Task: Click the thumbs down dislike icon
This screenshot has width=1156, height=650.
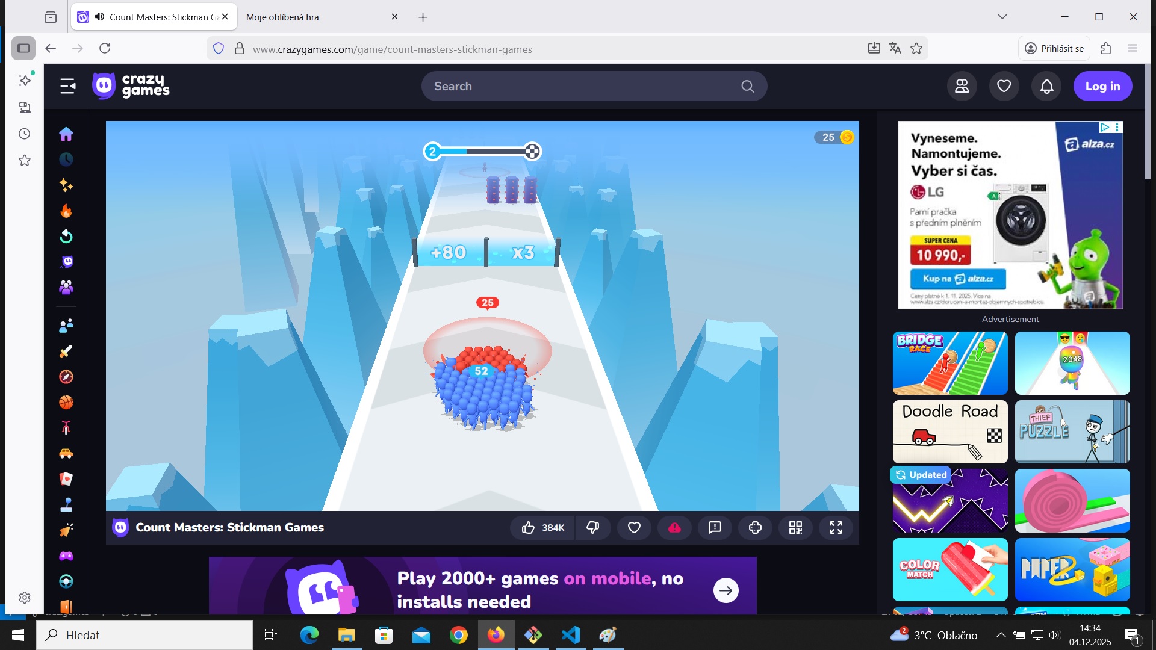Action: [x=593, y=528]
